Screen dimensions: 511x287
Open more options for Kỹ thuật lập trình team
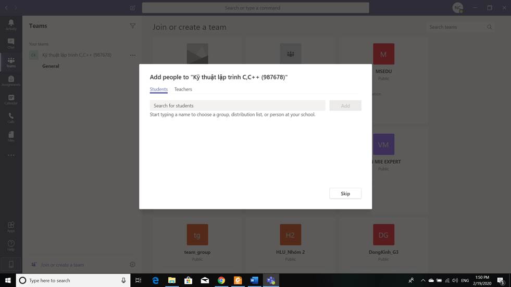click(132, 55)
